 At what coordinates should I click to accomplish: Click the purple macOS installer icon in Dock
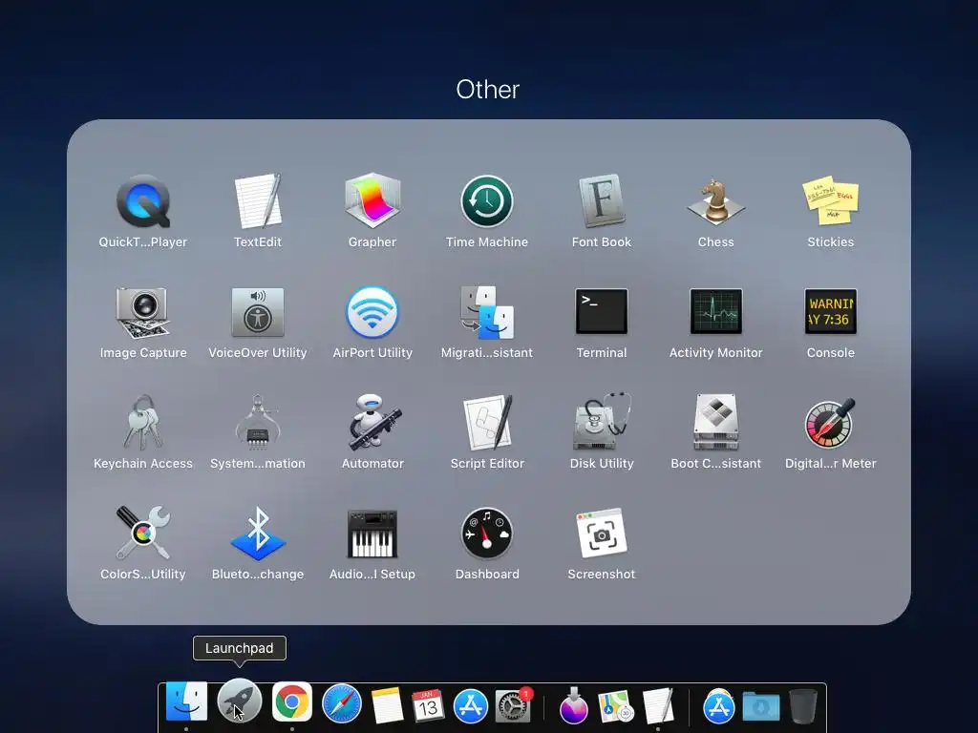(574, 705)
